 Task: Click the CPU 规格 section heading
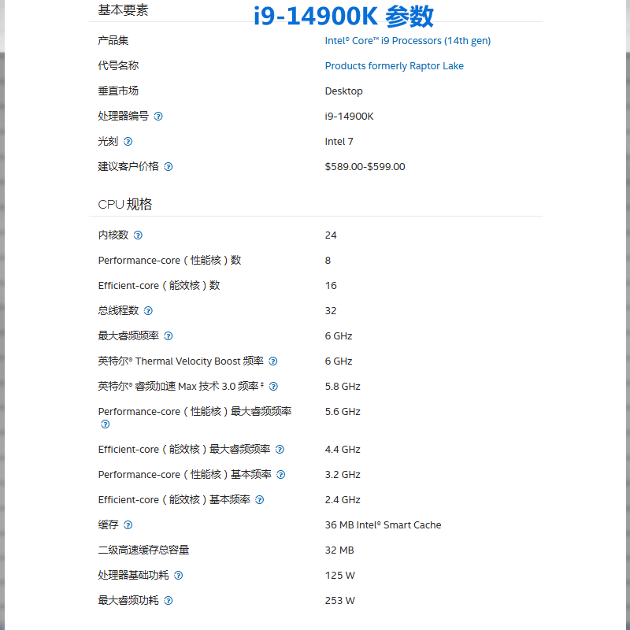[125, 204]
